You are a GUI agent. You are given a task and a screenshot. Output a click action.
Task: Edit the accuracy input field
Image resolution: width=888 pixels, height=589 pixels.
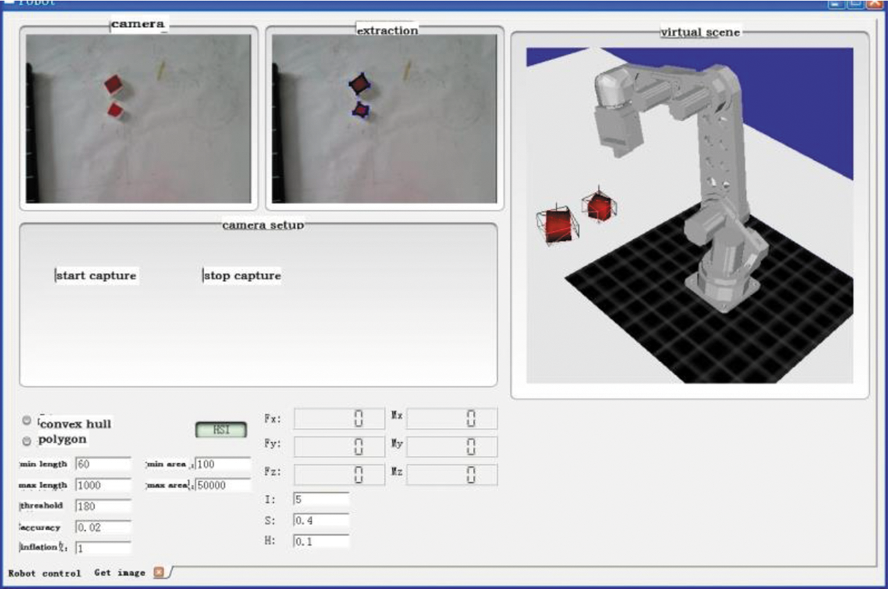click(103, 527)
